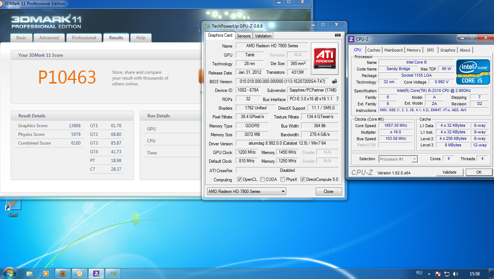This screenshot has height=279, width=494.
Task: Click the Memory Size value 3072 MB
Action: click(x=252, y=134)
